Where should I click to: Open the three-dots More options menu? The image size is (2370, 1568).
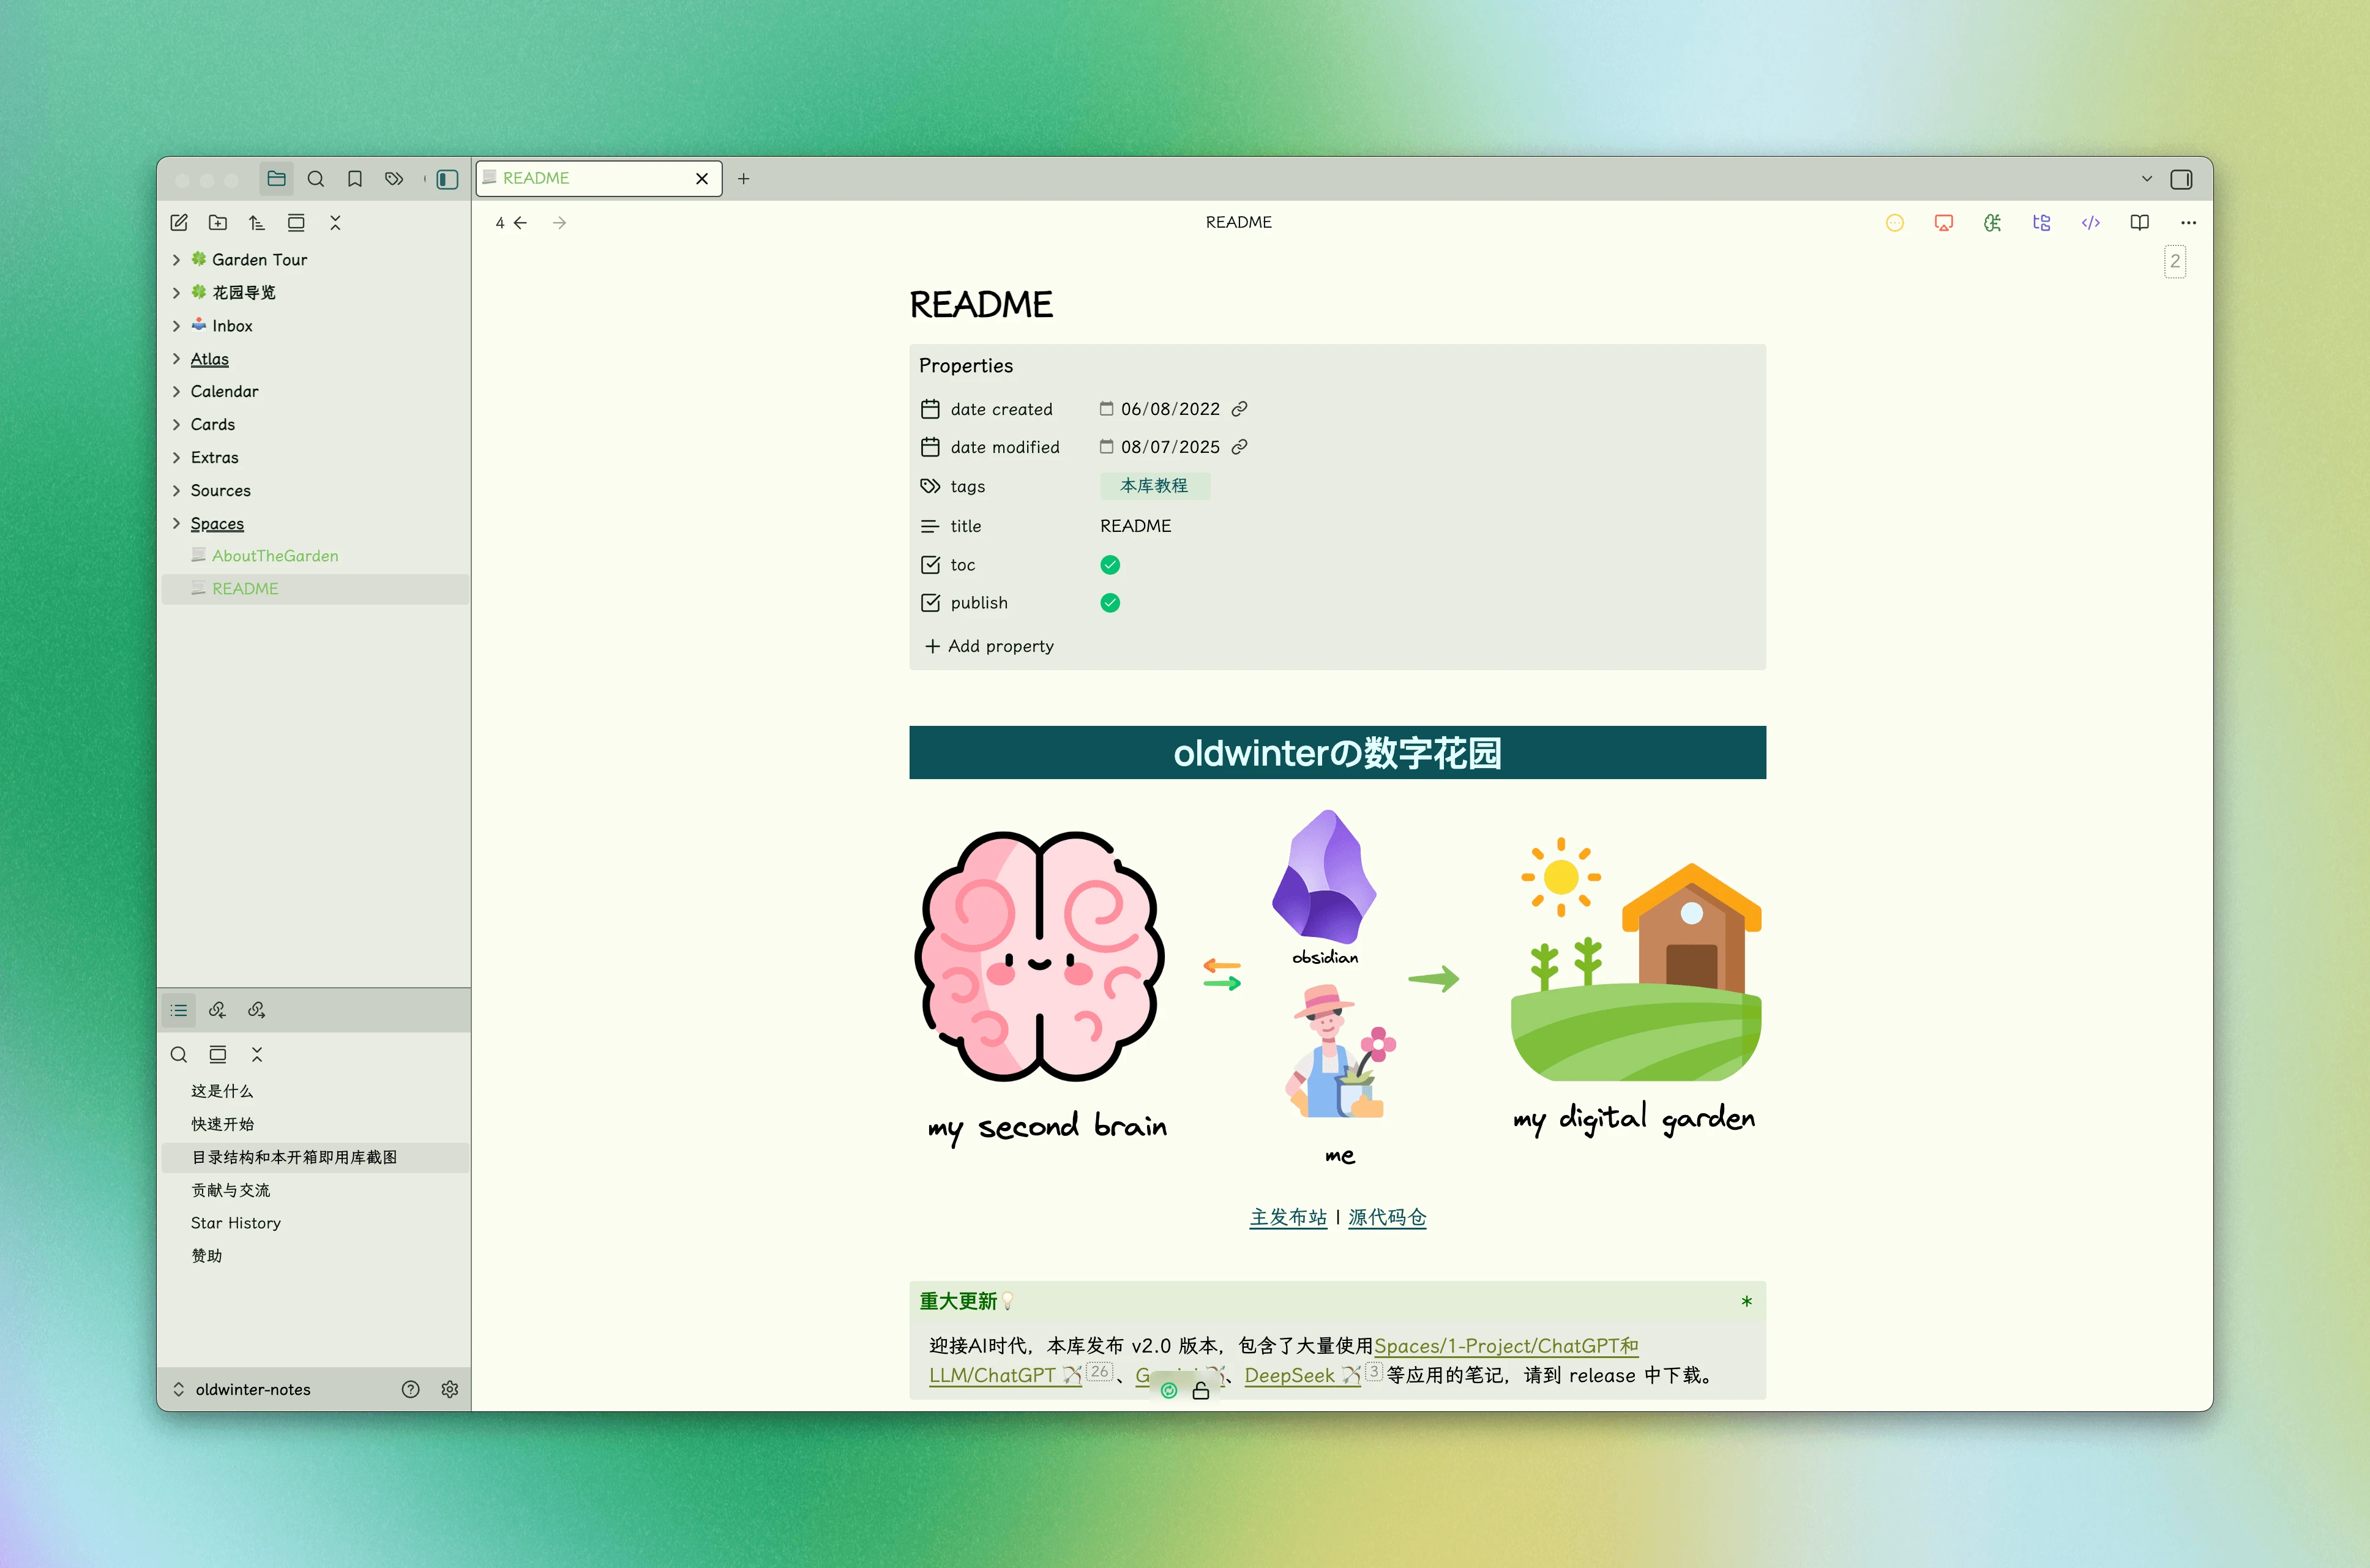(x=2189, y=223)
